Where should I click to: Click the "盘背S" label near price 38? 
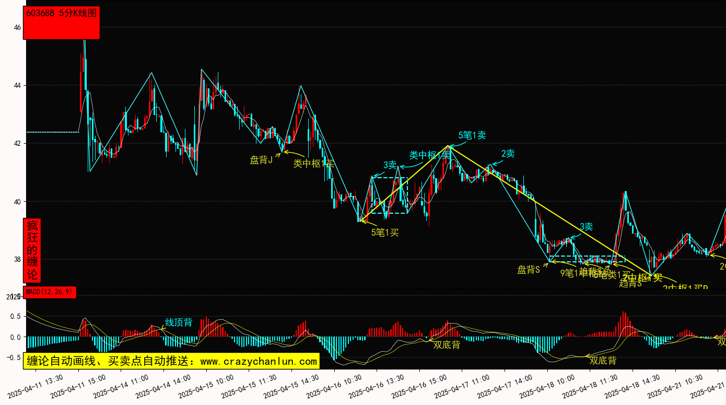[529, 270]
